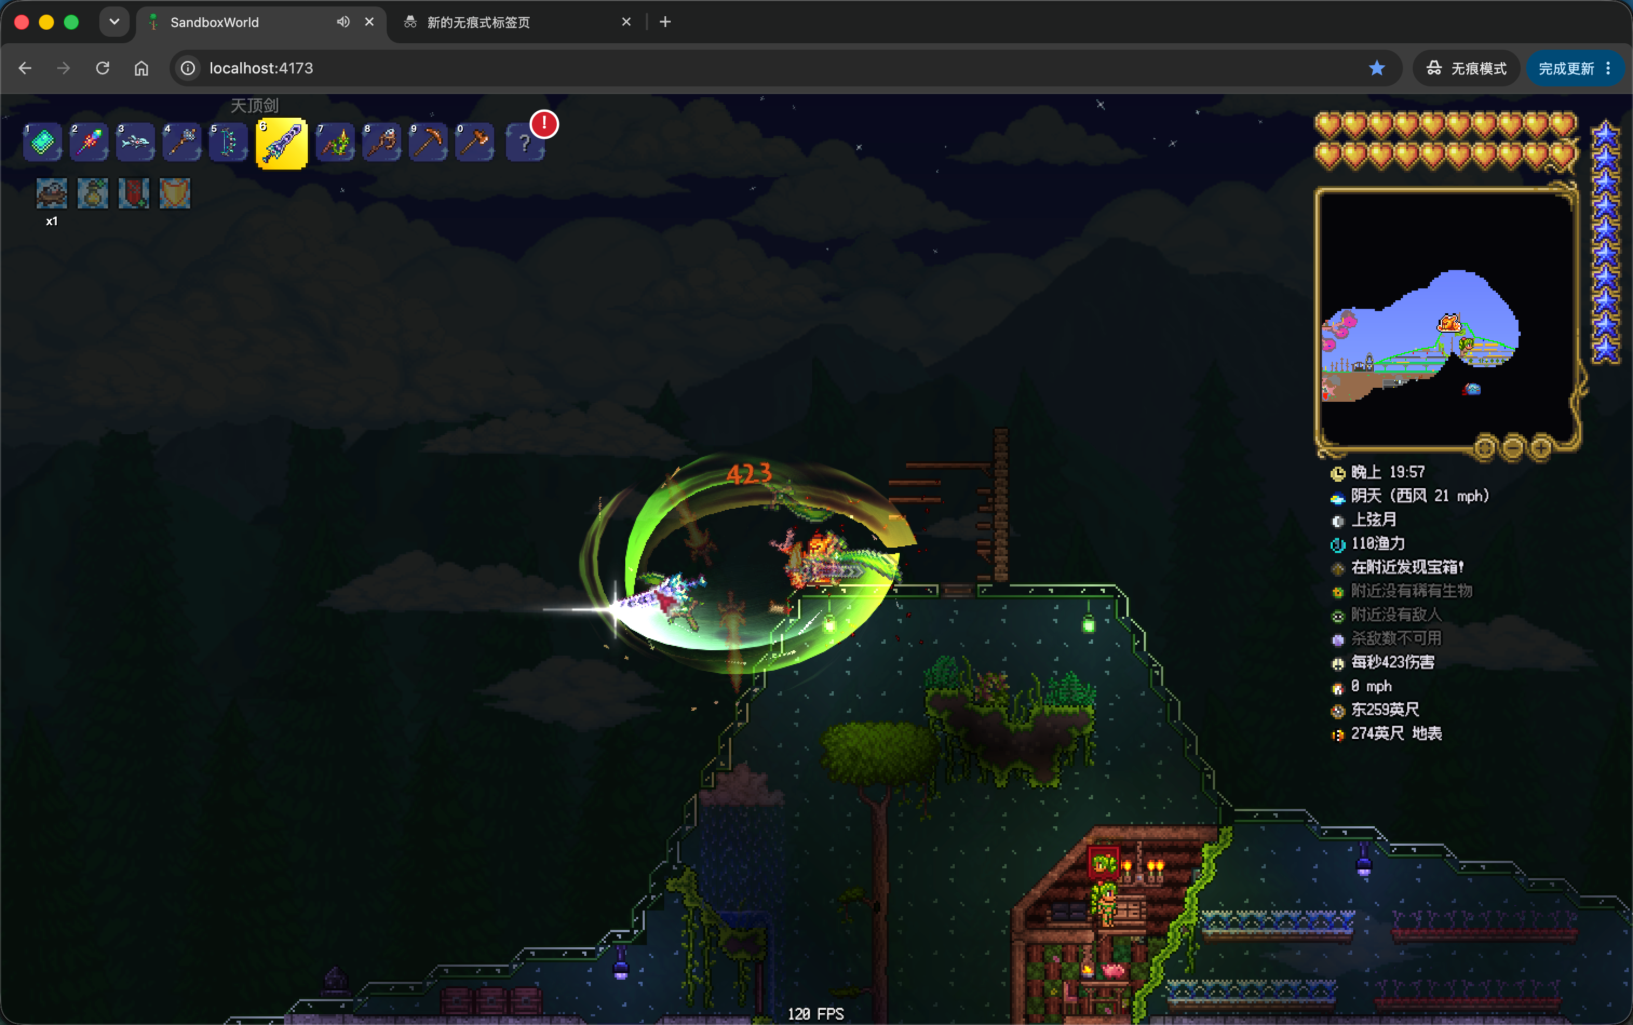1633x1025 pixels.
Task: Select hotbar slot 1 green tome item
Action: click(43, 143)
